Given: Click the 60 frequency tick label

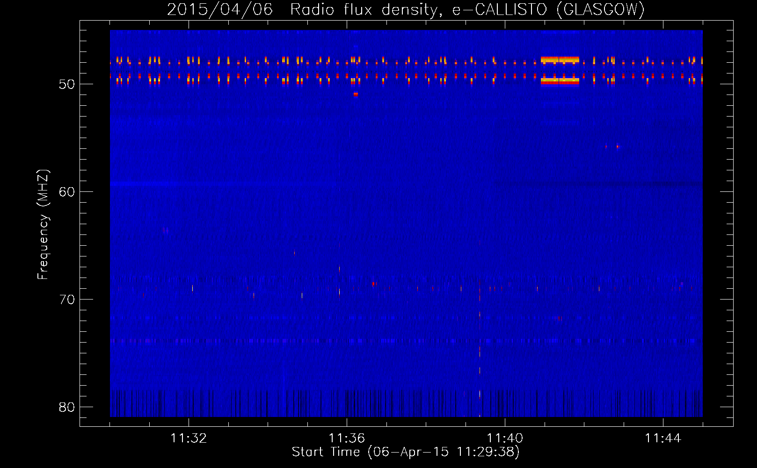Looking at the screenshot, I should point(67,192).
